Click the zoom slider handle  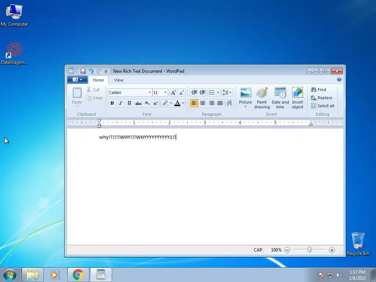point(309,250)
